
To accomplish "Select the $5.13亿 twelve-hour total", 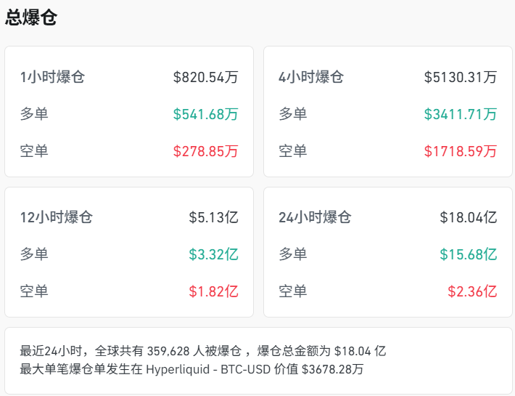I will [214, 217].
